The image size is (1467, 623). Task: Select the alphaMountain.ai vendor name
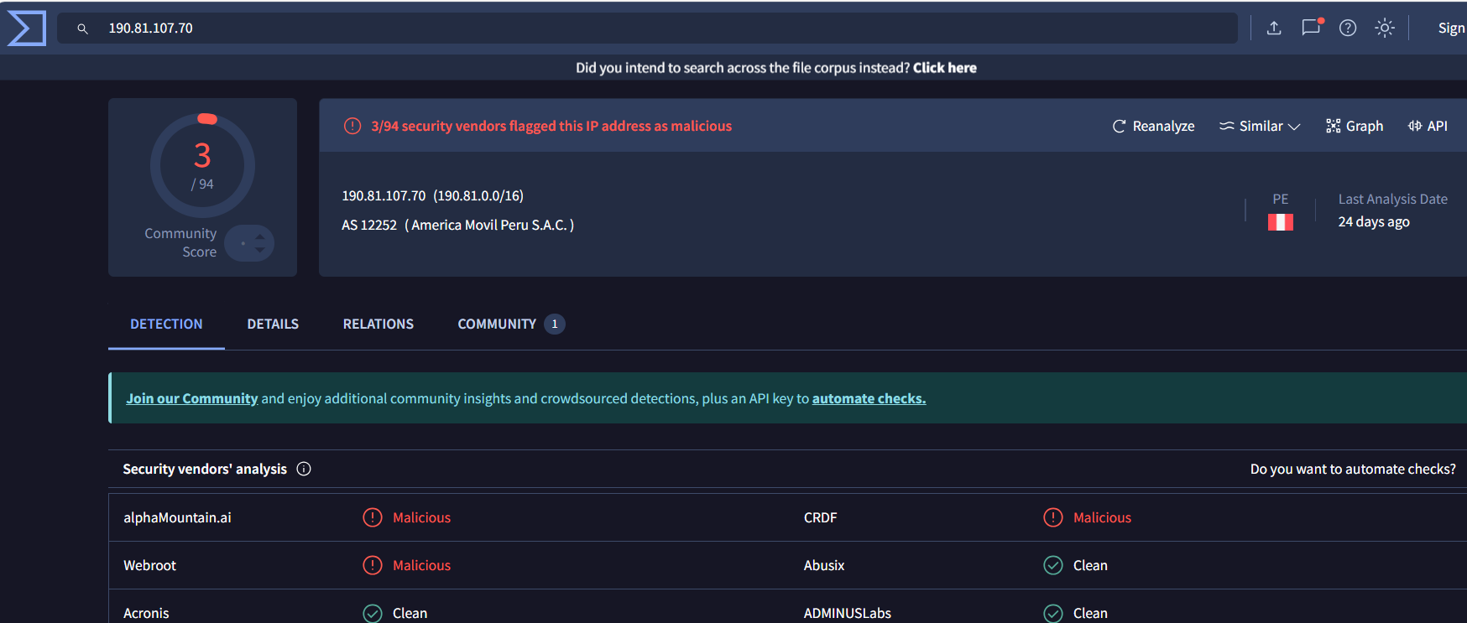[177, 517]
